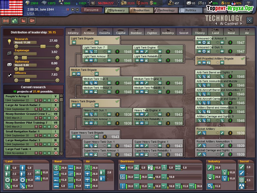Switch Ai Control with the right arrow
This screenshot has width=257, height=193.
click(x=241, y=24)
